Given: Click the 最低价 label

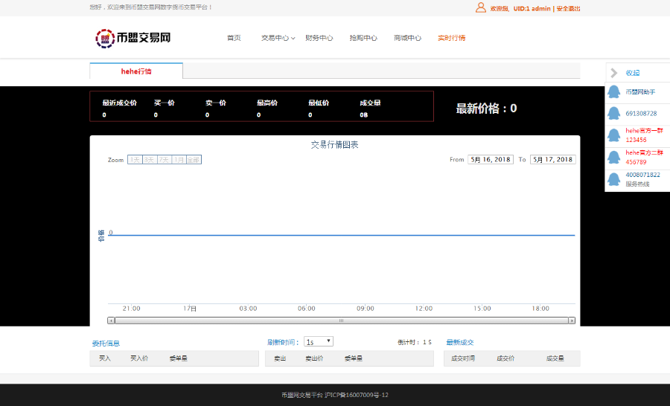Looking at the screenshot, I should point(319,103).
